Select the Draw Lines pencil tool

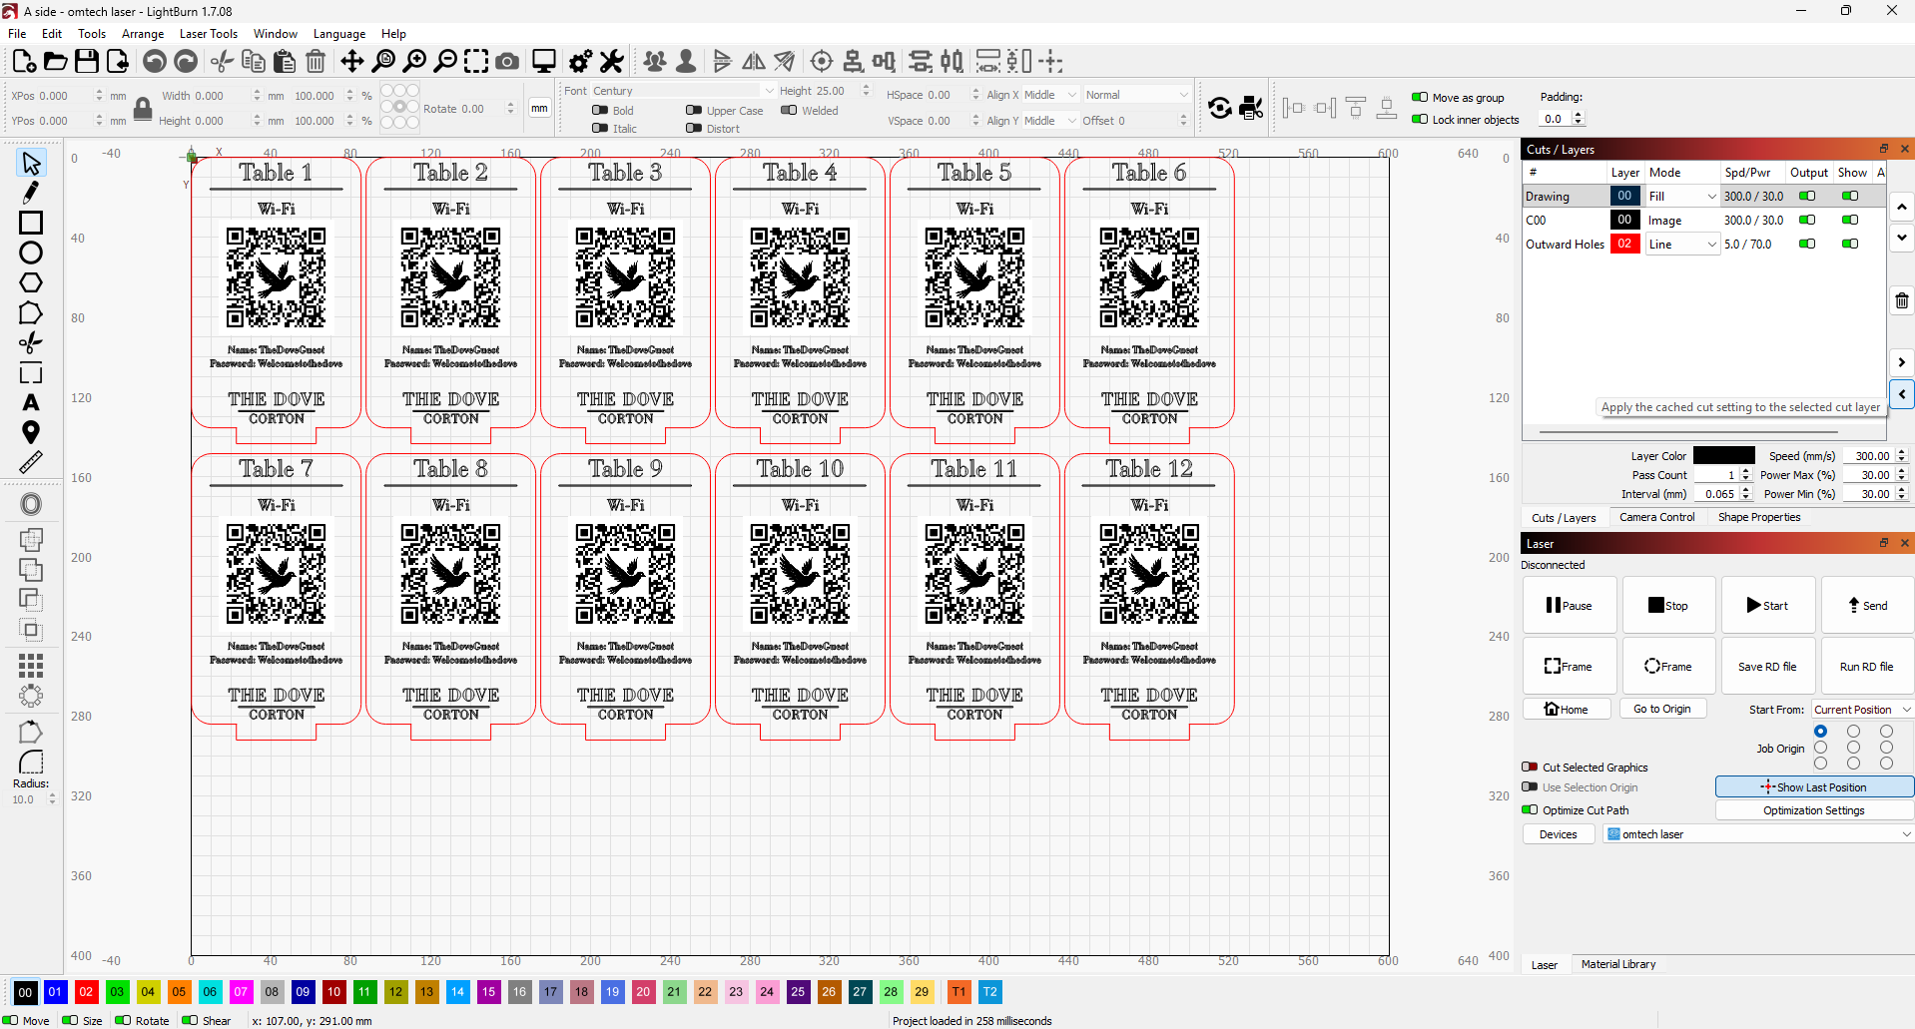click(x=31, y=193)
